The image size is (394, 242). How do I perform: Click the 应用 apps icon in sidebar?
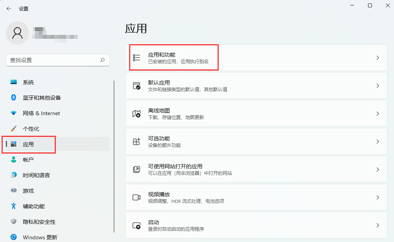point(14,144)
